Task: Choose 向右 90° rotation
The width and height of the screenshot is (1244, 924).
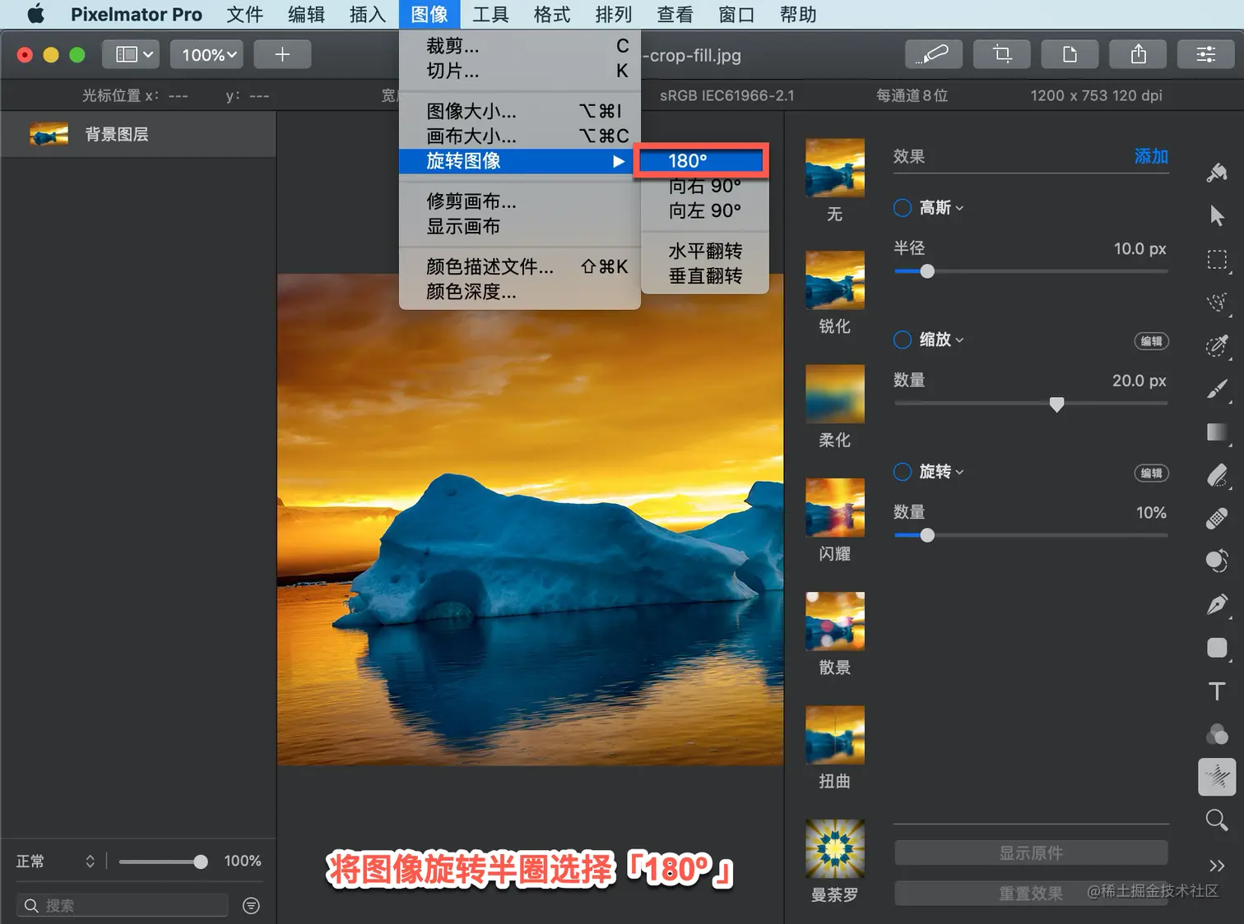Action: 704,187
